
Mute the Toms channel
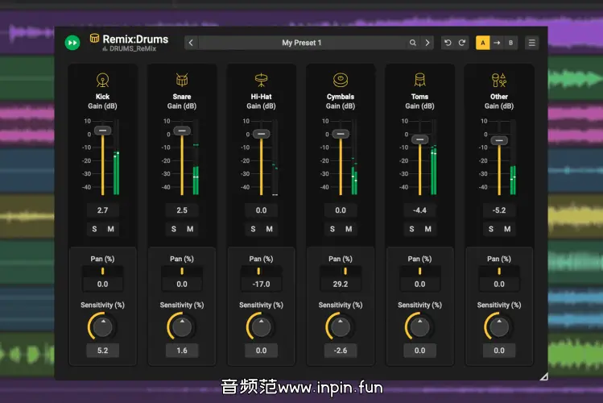pyautogui.click(x=427, y=229)
